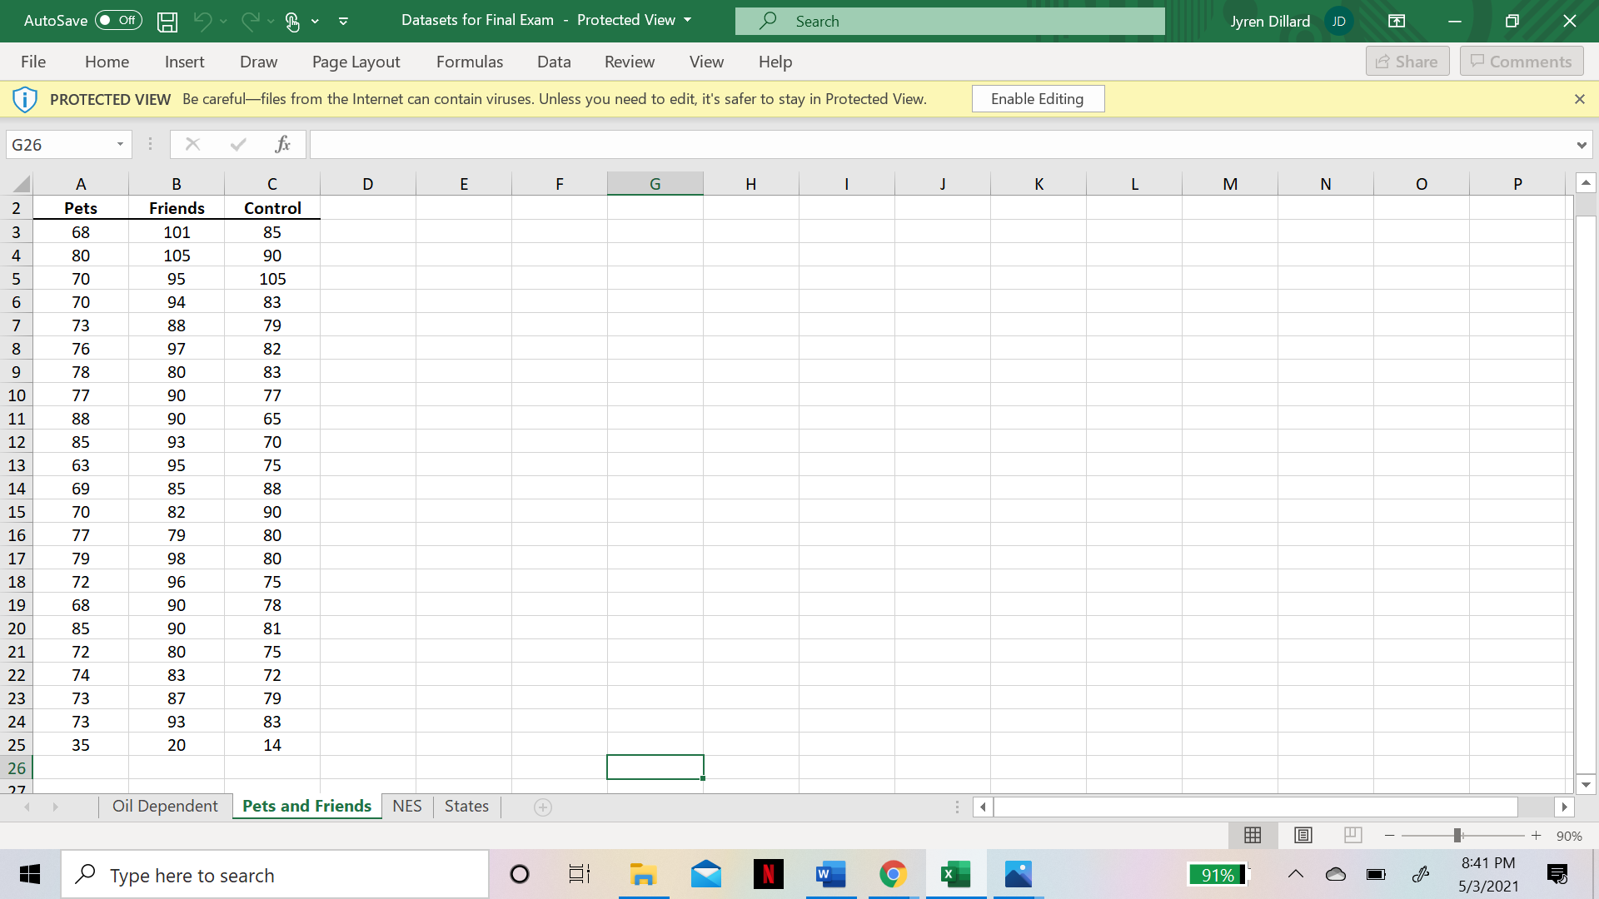Image resolution: width=1599 pixels, height=899 pixels.
Task: Toggle the AutoSave switch
Action: (118, 21)
